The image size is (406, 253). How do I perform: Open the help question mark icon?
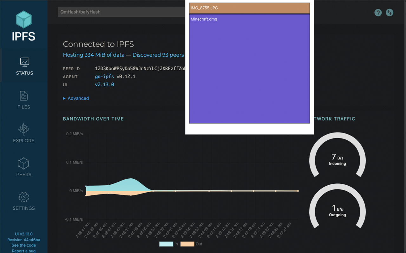point(378,13)
